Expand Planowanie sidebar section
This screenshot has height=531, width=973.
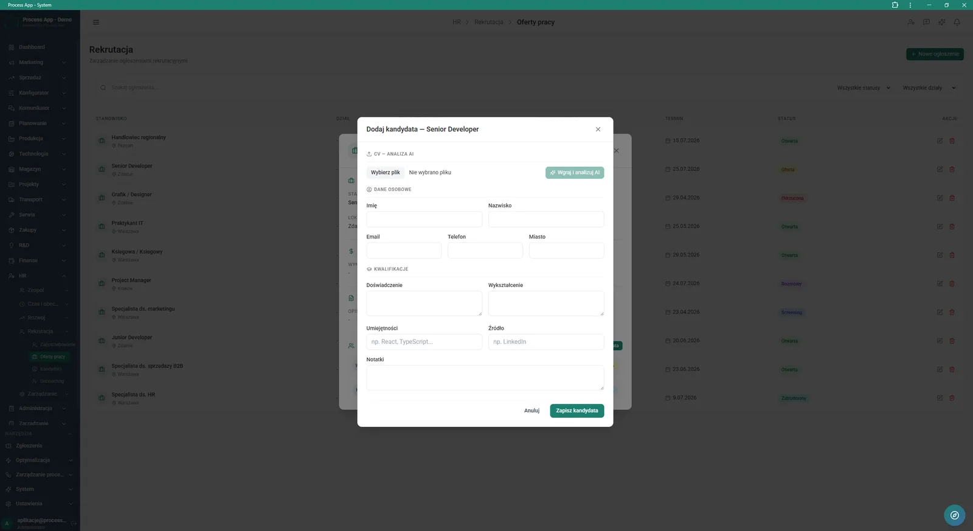[x=36, y=123]
